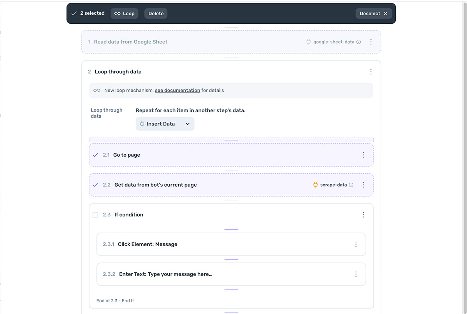This screenshot has height=314, width=467.
Task: Open the Insert Data dropdown
Action: point(165,124)
